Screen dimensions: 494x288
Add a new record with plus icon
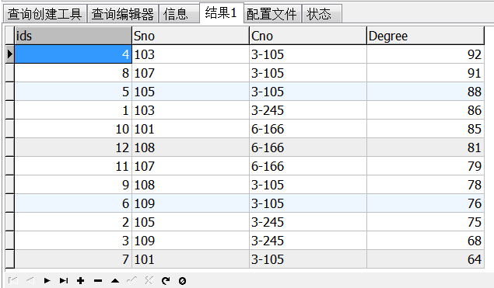click(x=81, y=280)
